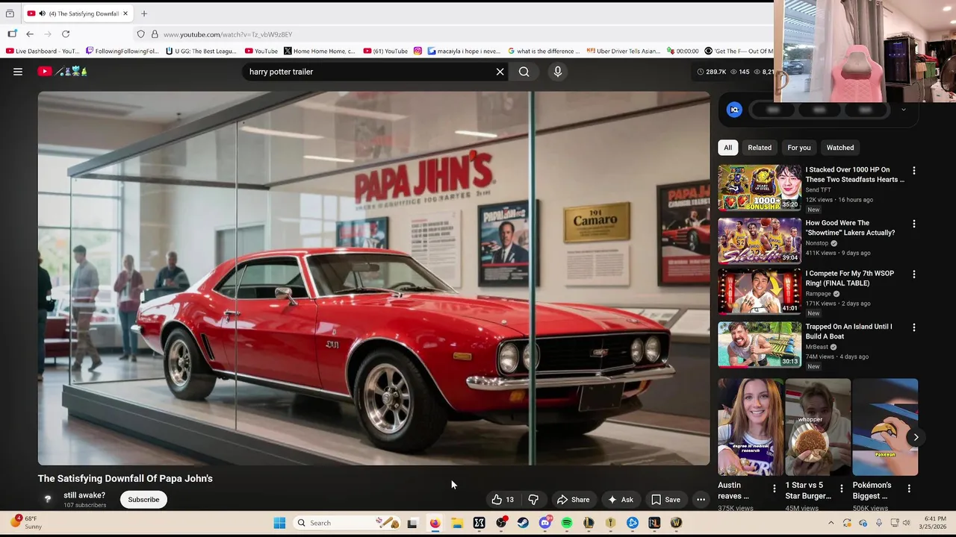Viewport: 956px width, 537px height.
Task: Open the WSOP Final Table video thumbnail
Action: pyautogui.click(x=760, y=292)
